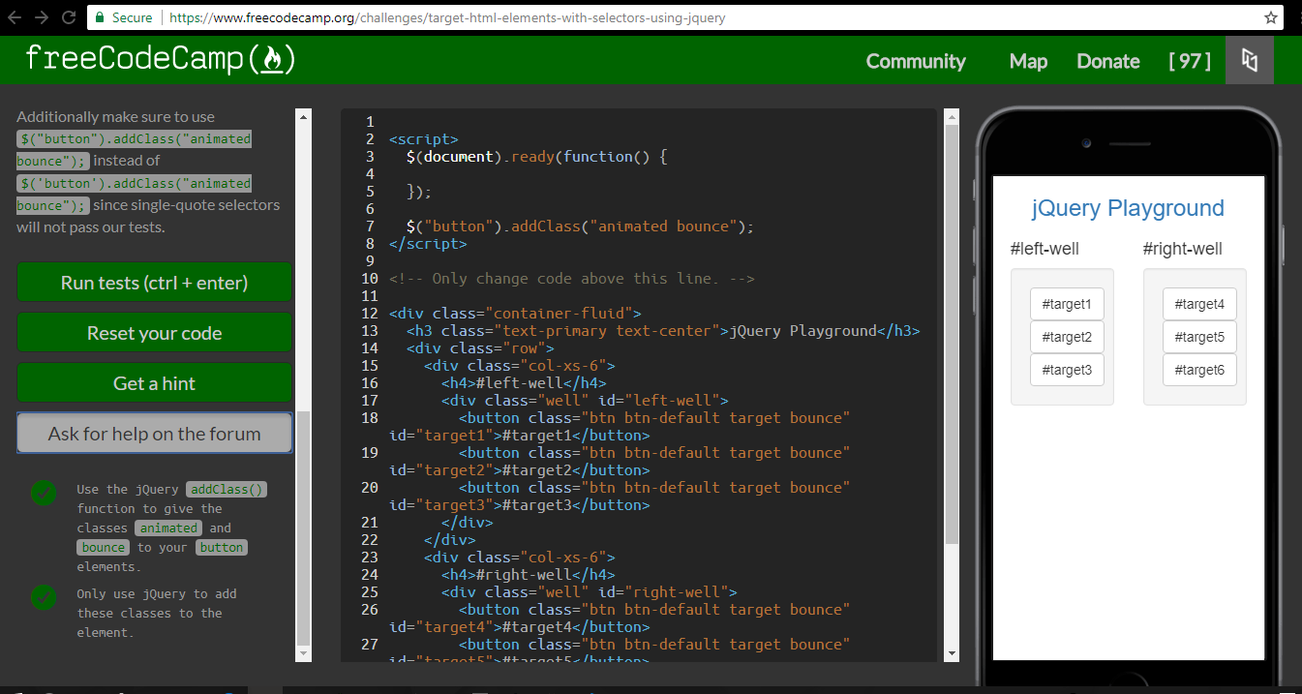Click jQuery Playground heading in preview
Viewport: 1302px width, 694px height.
pyautogui.click(x=1128, y=208)
